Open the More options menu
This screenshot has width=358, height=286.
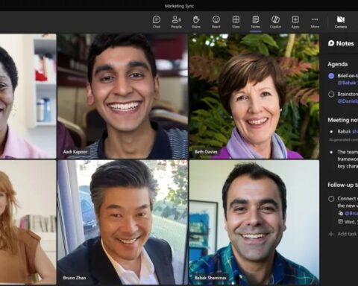click(315, 22)
